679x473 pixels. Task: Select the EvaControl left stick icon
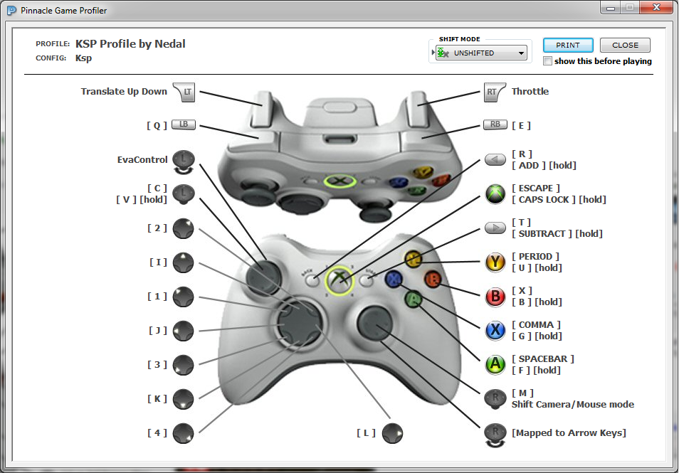pos(184,162)
